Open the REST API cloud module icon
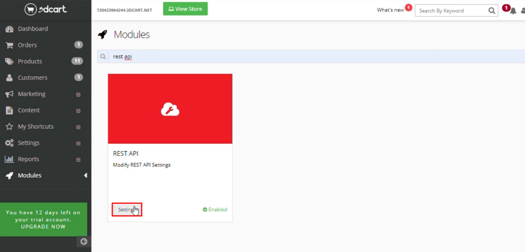 coord(170,108)
